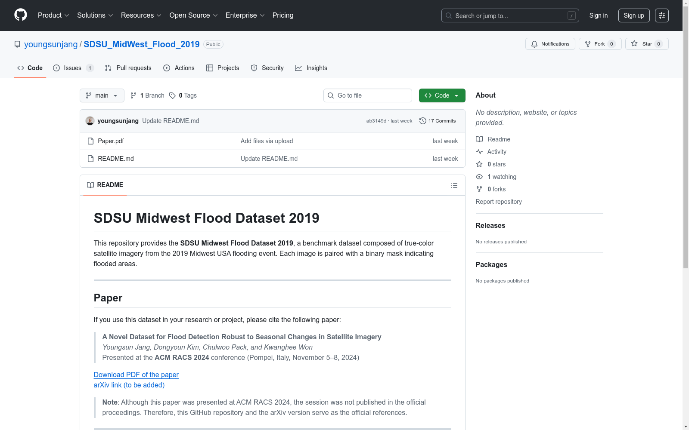Click the Notifications bell button
This screenshot has height=430, width=689.
pos(550,44)
